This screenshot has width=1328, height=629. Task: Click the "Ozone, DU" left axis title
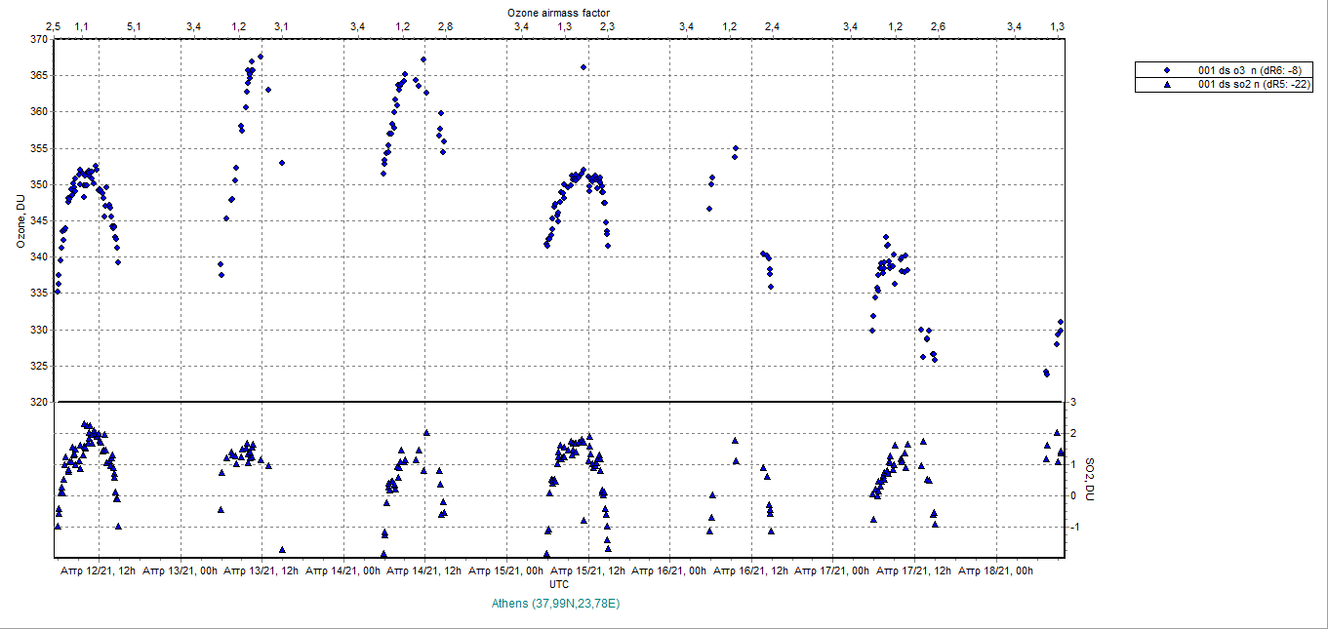pos(20,221)
